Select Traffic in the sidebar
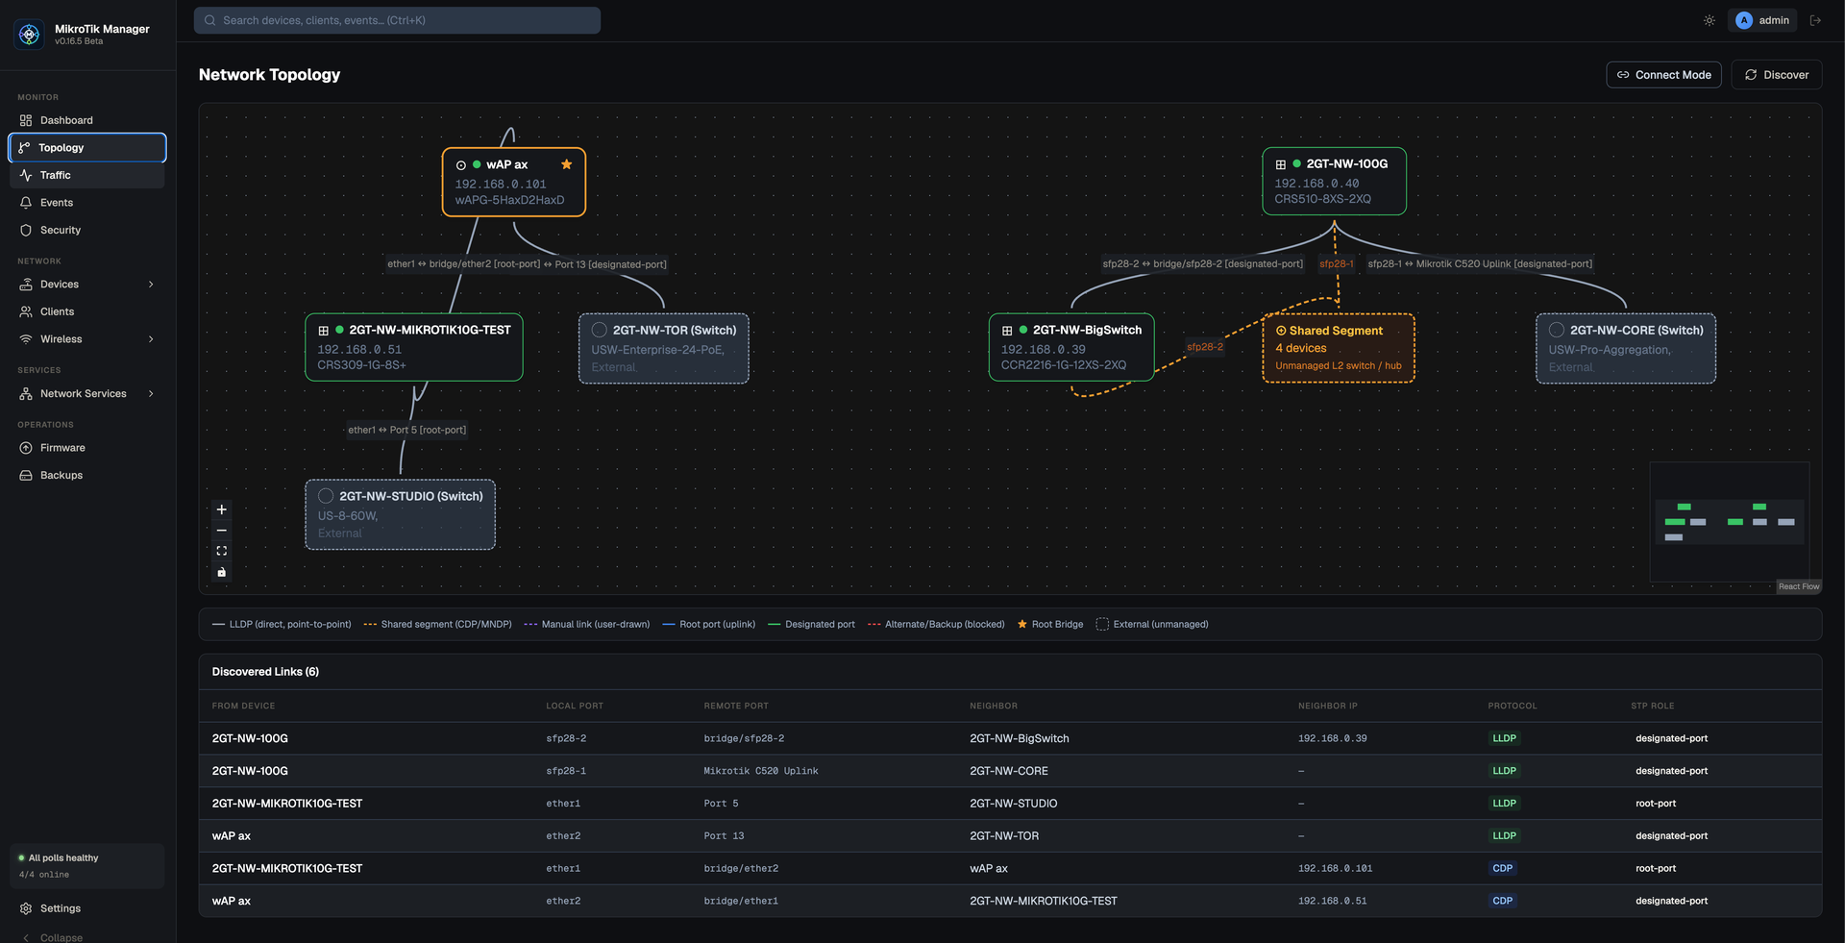1845x943 pixels. [x=86, y=175]
